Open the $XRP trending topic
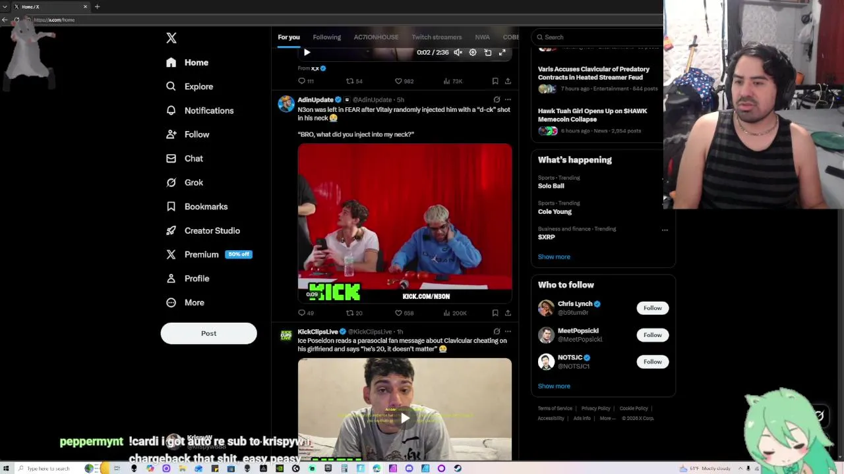This screenshot has width=844, height=474. click(546, 237)
